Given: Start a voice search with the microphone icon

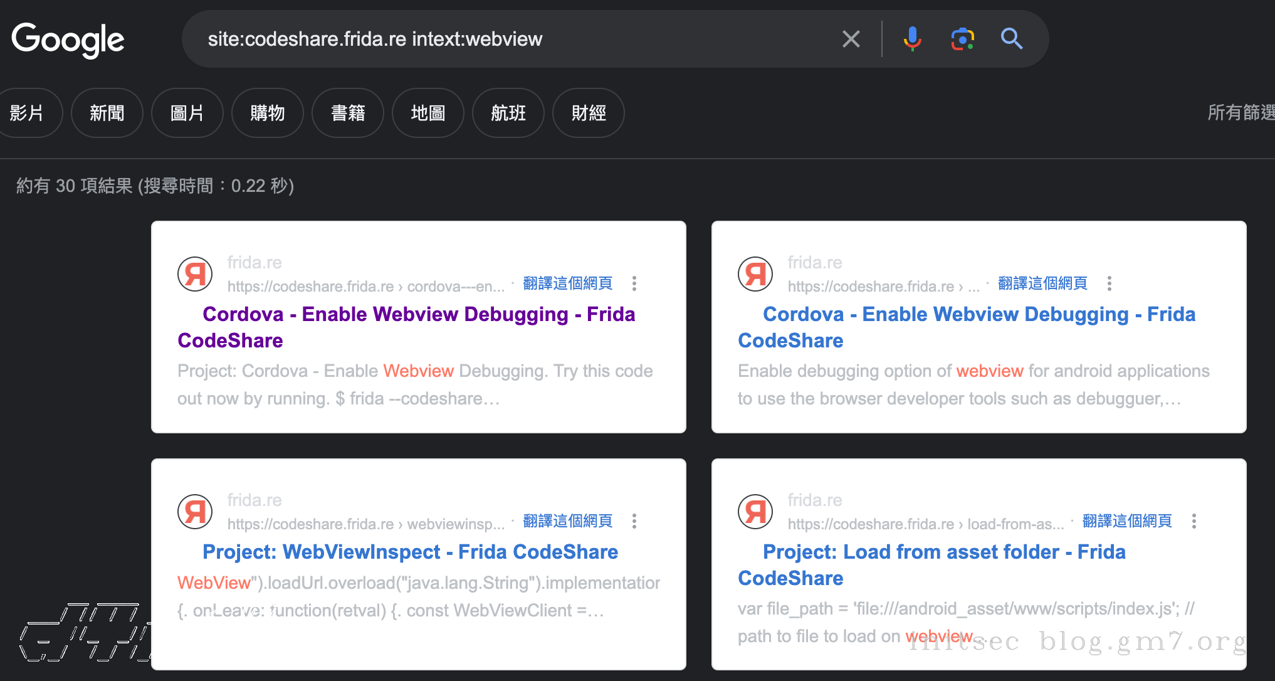Looking at the screenshot, I should click(x=913, y=39).
